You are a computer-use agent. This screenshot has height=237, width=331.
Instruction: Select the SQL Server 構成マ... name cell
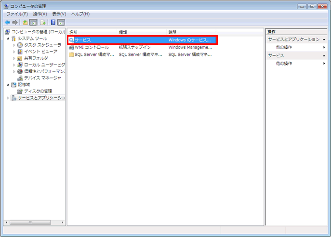[x=94, y=54]
